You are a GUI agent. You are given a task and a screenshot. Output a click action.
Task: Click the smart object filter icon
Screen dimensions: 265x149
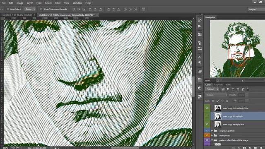pos(243,89)
